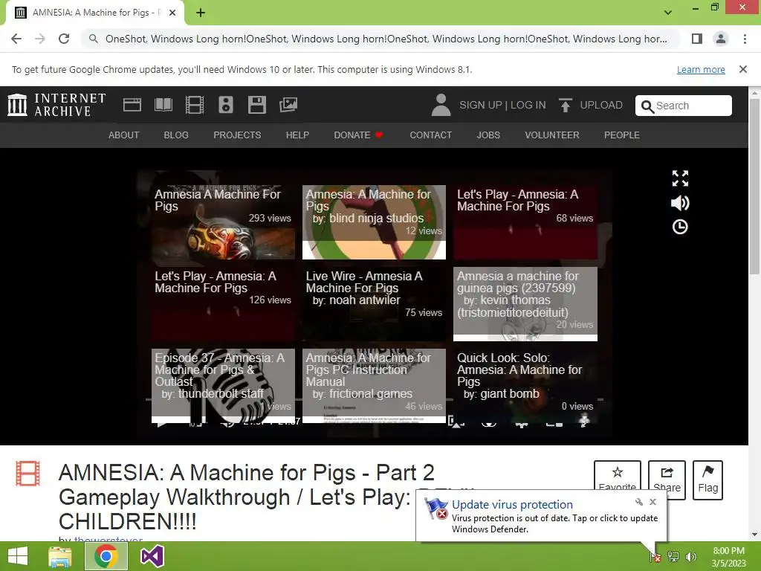Click the user avatar icon
Image resolution: width=761 pixels, height=571 pixels.
click(441, 105)
